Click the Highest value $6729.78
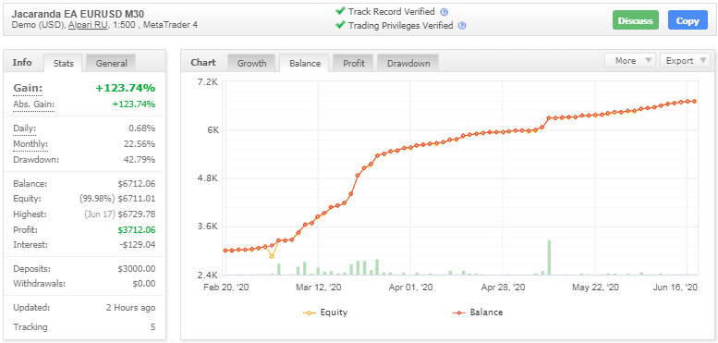718x343 pixels. tap(137, 214)
